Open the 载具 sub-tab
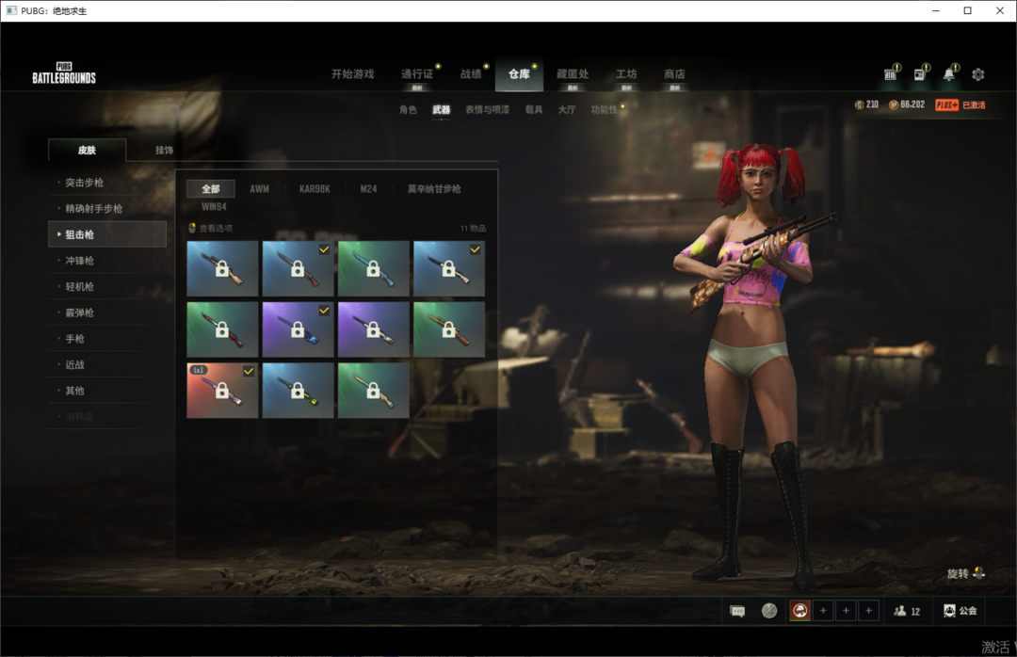 pyautogui.click(x=534, y=109)
